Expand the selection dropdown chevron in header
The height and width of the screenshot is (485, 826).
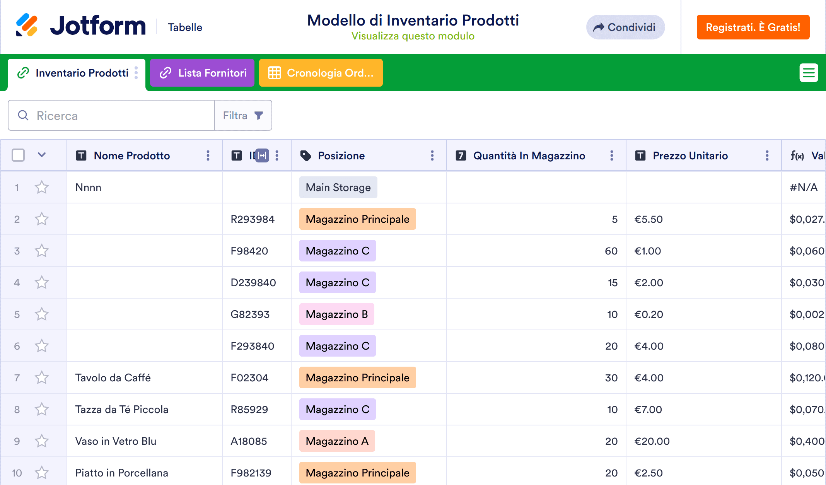42,155
